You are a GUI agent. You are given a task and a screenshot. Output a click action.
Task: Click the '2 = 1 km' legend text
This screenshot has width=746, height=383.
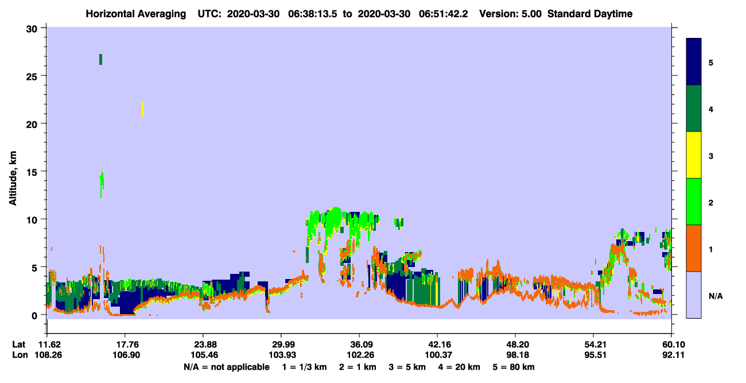coord(357,367)
